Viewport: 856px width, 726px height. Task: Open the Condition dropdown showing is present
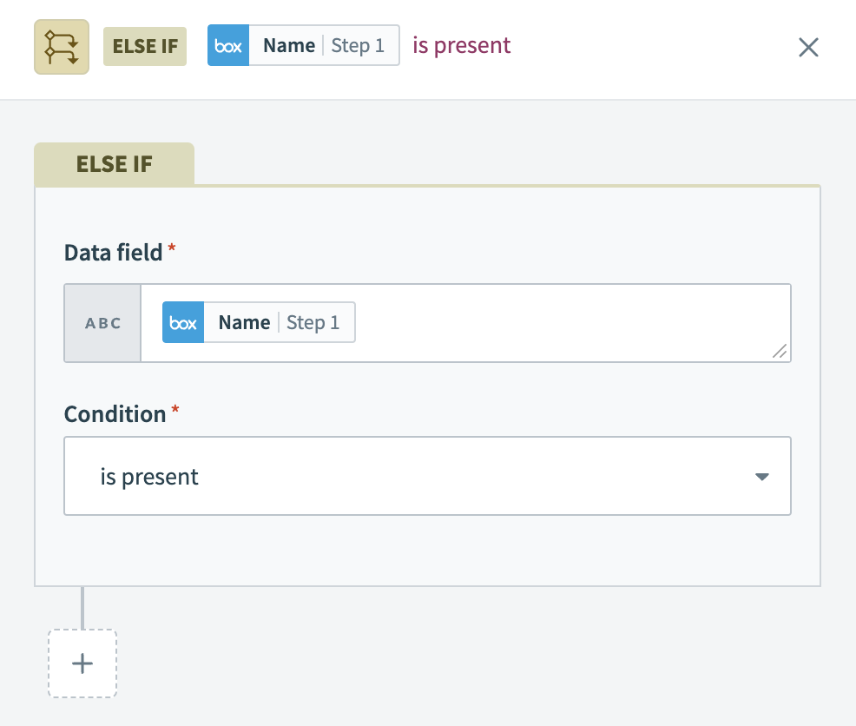[x=427, y=476]
